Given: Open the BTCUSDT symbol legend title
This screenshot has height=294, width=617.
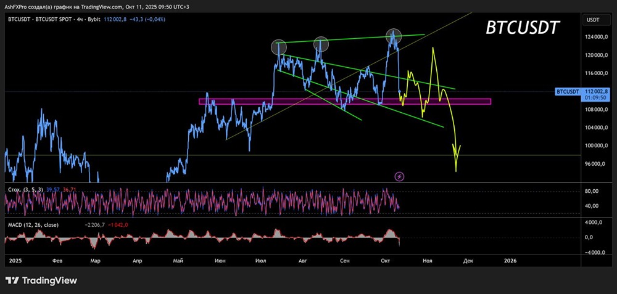Looking at the screenshot, I should (62, 20).
